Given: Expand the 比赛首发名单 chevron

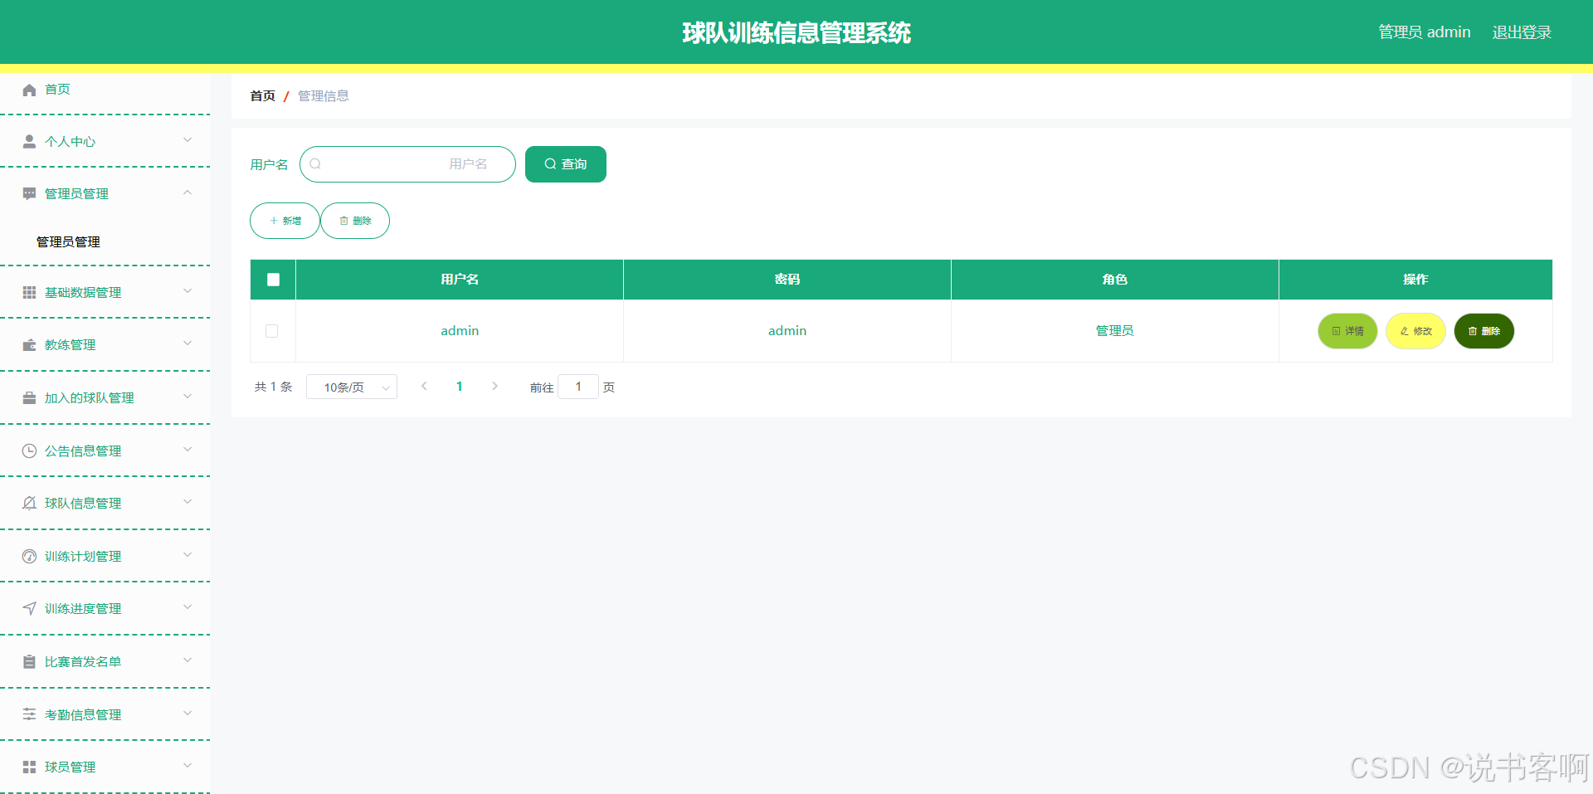Looking at the screenshot, I should [x=188, y=660].
